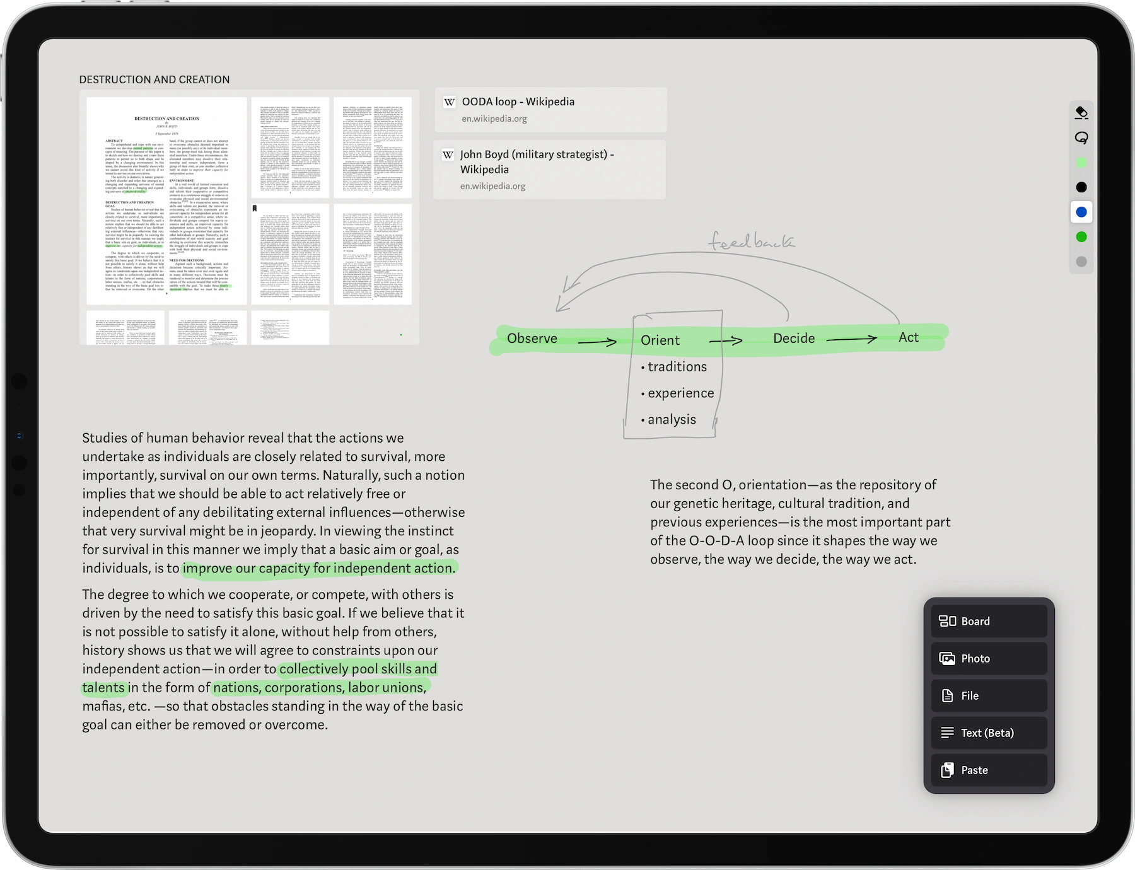
Task: Click the Board insert icon
Action: (948, 621)
